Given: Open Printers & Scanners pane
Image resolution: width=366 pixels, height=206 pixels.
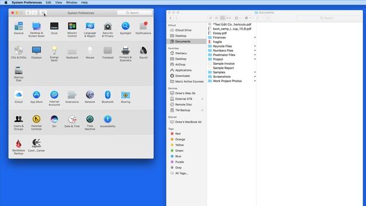Looking at the screenshot, I should click(125, 54).
